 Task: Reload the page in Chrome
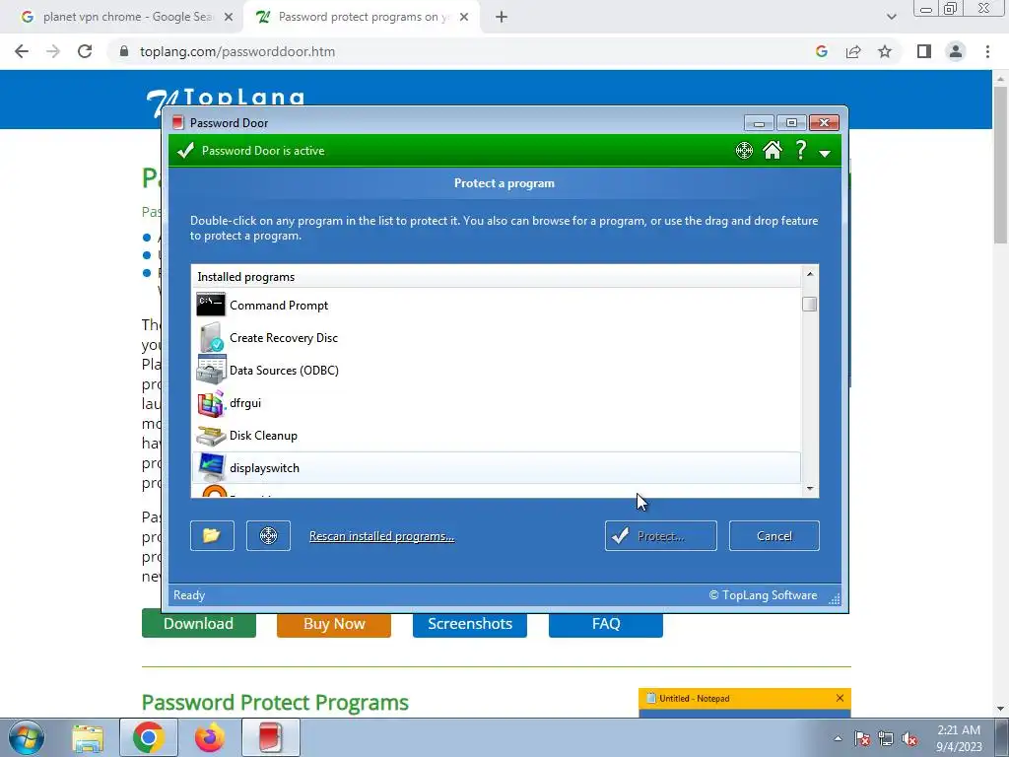[85, 51]
